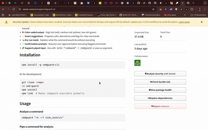Switch to the Gmail tab

[22, 3]
